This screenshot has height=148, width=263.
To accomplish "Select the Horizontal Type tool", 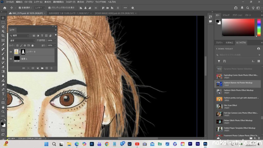I will (x=3, y=94).
